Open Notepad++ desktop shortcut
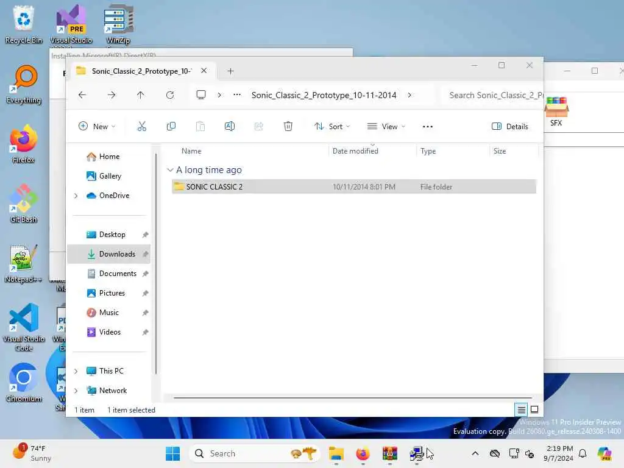This screenshot has height=468, width=624. tap(23, 263)
